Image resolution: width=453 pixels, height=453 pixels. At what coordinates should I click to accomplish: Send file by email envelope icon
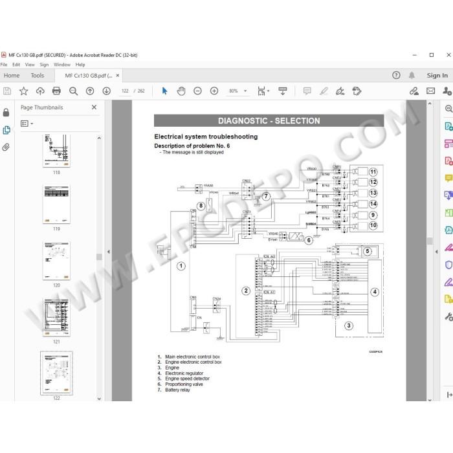(x=430, y=91)
